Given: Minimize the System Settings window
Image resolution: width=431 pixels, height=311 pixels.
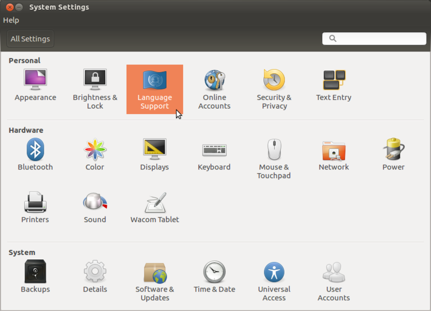Looking at the screenshot, I should [19, 7].
